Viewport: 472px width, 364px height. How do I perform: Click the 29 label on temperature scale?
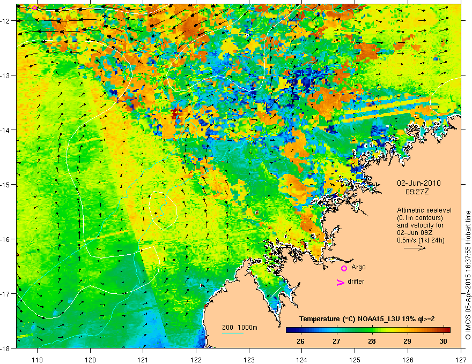[x=407, y=341]
